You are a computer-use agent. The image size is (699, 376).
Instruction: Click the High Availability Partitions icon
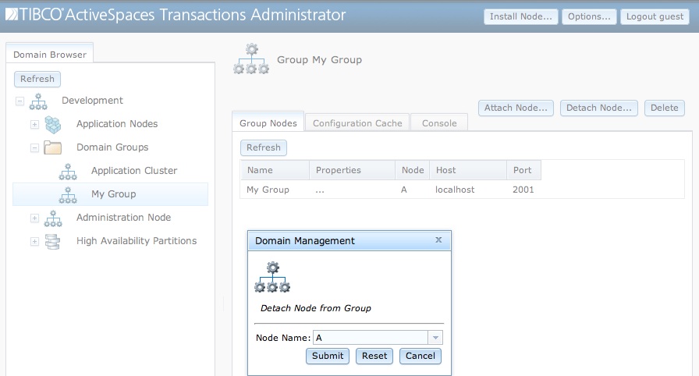52,242
